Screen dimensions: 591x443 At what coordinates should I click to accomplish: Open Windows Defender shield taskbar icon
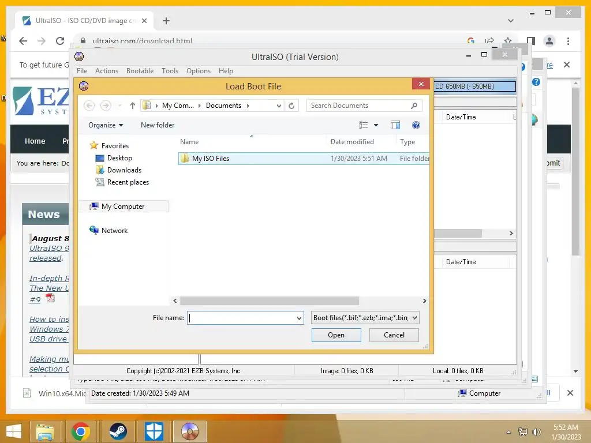154,431
